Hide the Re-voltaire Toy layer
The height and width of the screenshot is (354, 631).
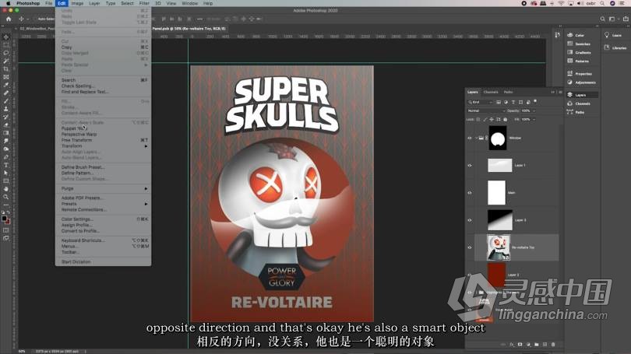point(469,247)
